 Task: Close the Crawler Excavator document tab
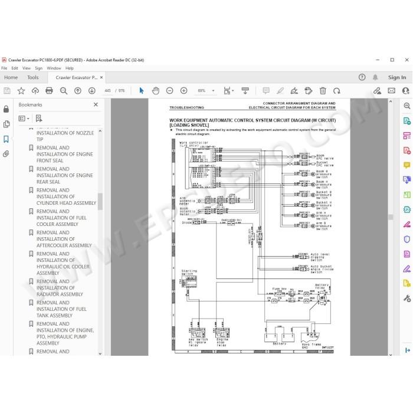tap(101, 77)
